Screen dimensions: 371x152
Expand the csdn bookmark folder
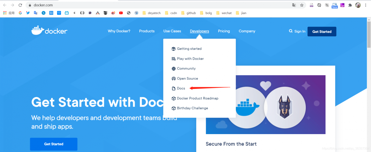pyautogui.click(x=171, y=13)
